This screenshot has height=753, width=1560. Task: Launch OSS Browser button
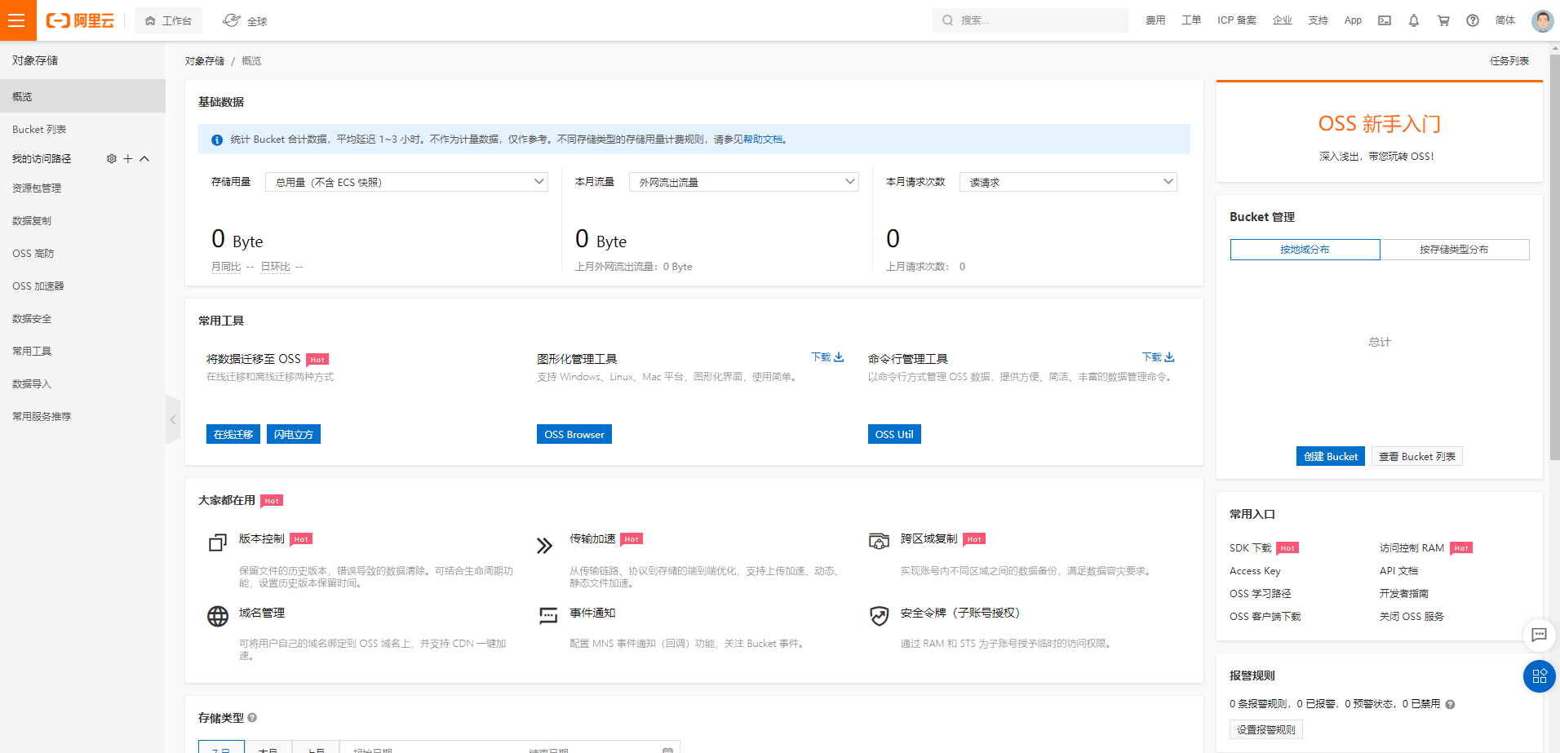pyautogui.click(x=574, y=434)
